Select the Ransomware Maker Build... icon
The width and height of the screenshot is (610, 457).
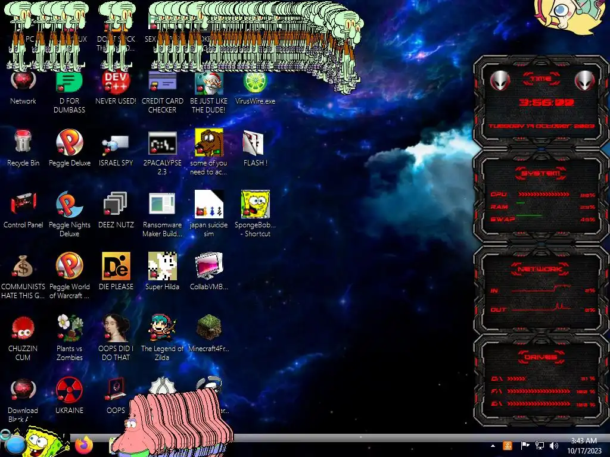(x=162, y=214)
